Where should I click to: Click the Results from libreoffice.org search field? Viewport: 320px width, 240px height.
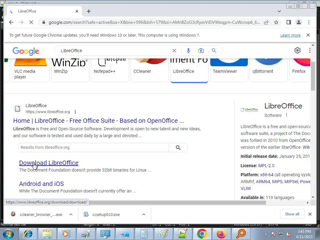tap(93, 147)
